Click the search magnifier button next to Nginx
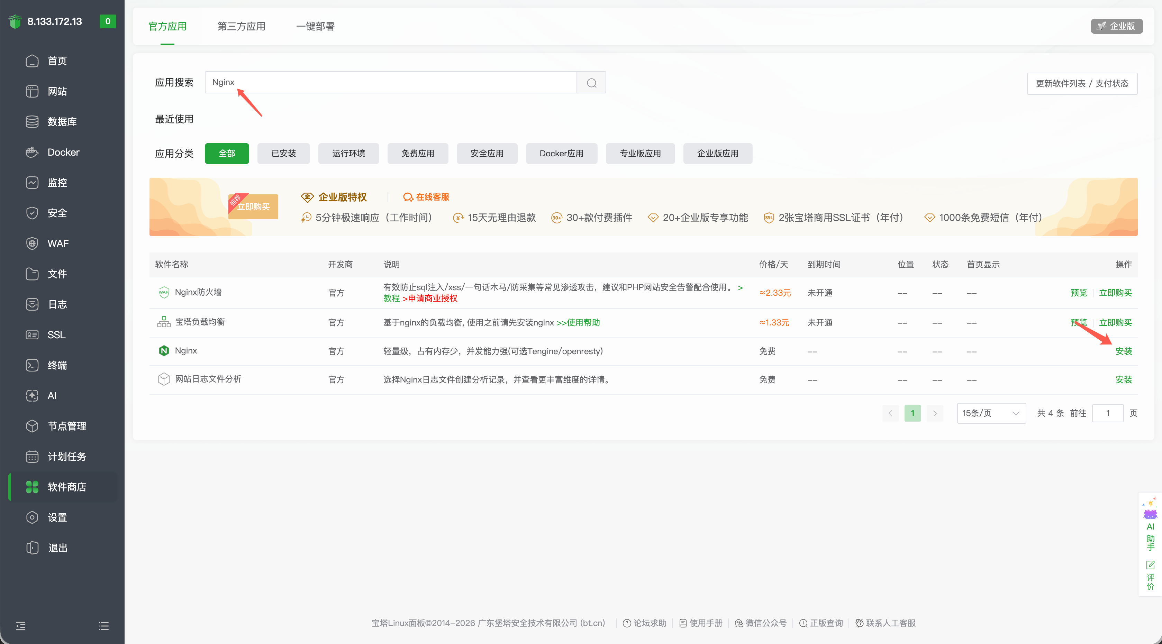This screenshot has height=644, width=1162. tap(591, 83)
